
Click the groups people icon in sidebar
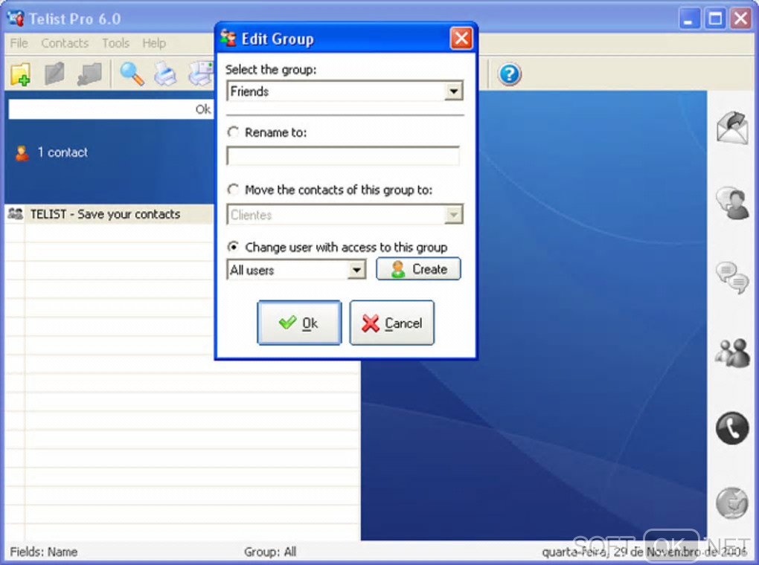[x=732, y=352]
